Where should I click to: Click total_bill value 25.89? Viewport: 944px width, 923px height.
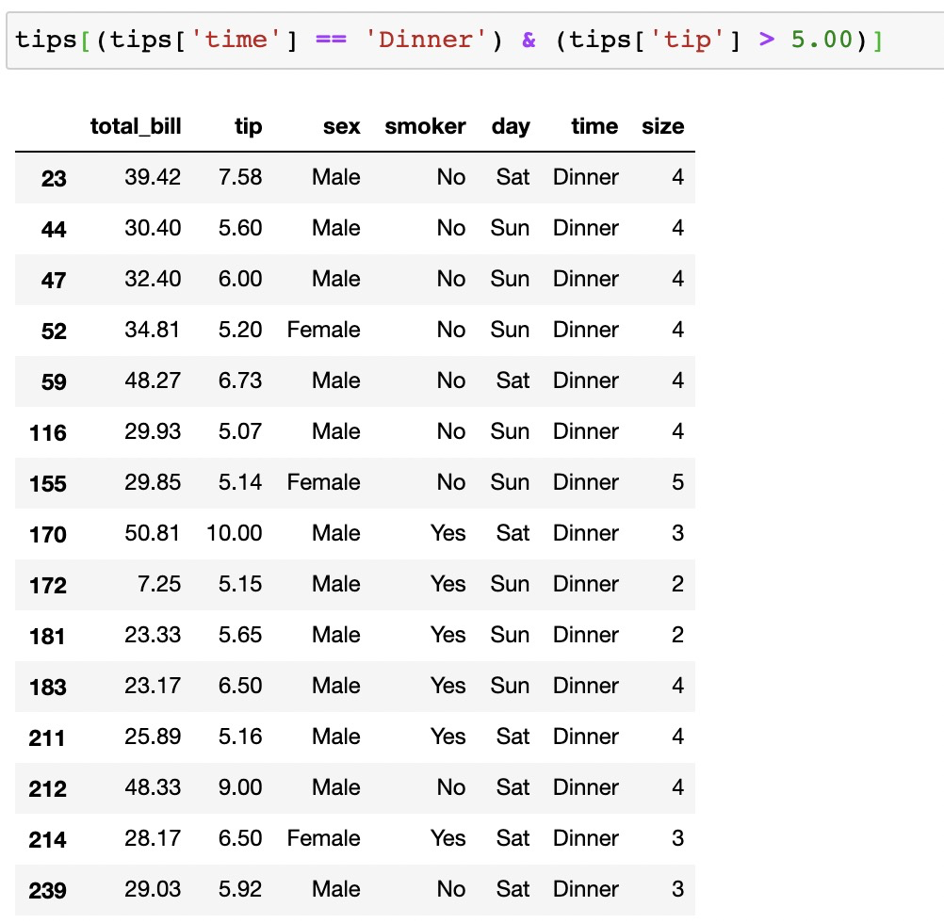pos(153,736)
